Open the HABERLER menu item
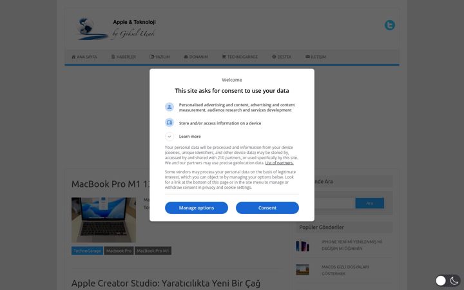This screenshot has width=464, height=290. pyautogui.click(x=123, y=57)
